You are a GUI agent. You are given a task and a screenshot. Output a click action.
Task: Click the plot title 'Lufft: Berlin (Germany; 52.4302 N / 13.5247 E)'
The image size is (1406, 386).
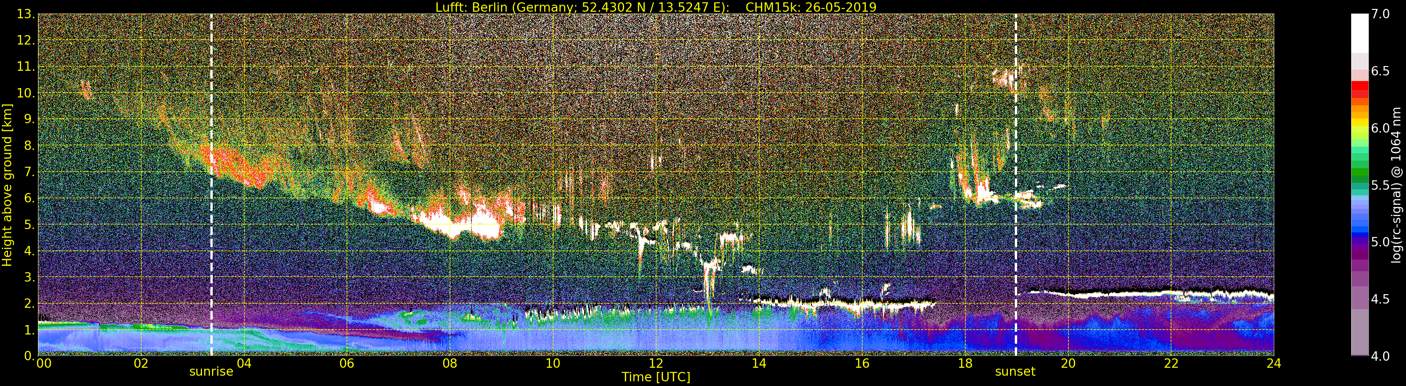(582, 7)
